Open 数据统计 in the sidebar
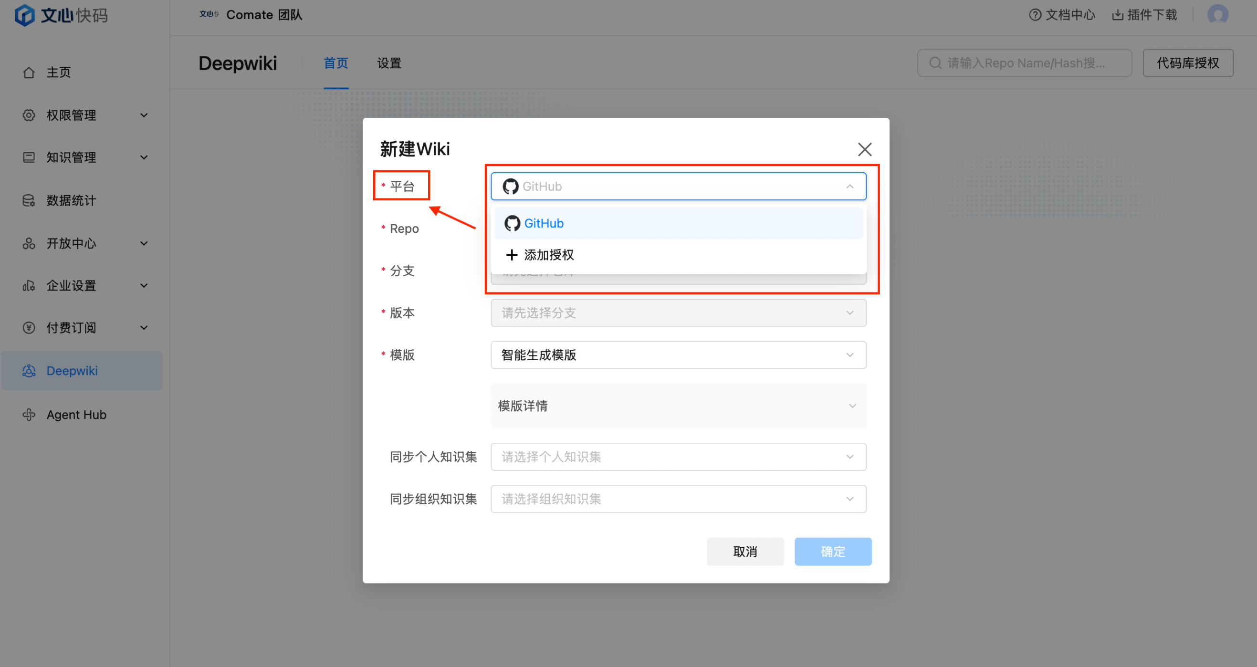 point(82,200)
